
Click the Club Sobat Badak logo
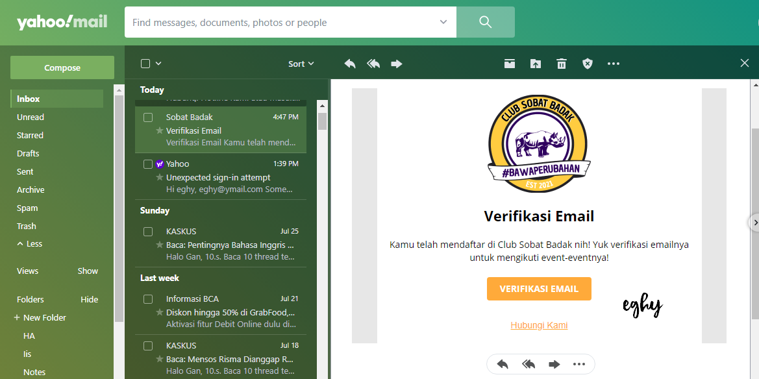click(539, 143)
